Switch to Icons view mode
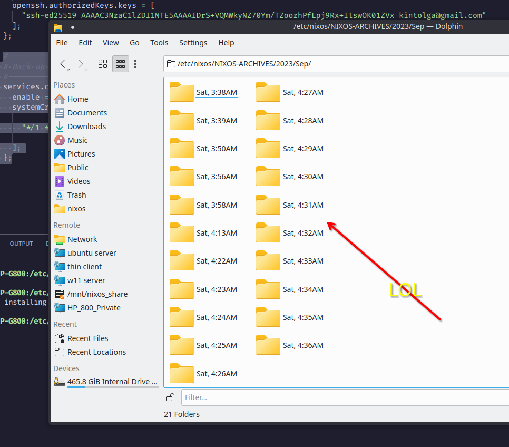The image size is (509, 447). click(x=103, y=64)
